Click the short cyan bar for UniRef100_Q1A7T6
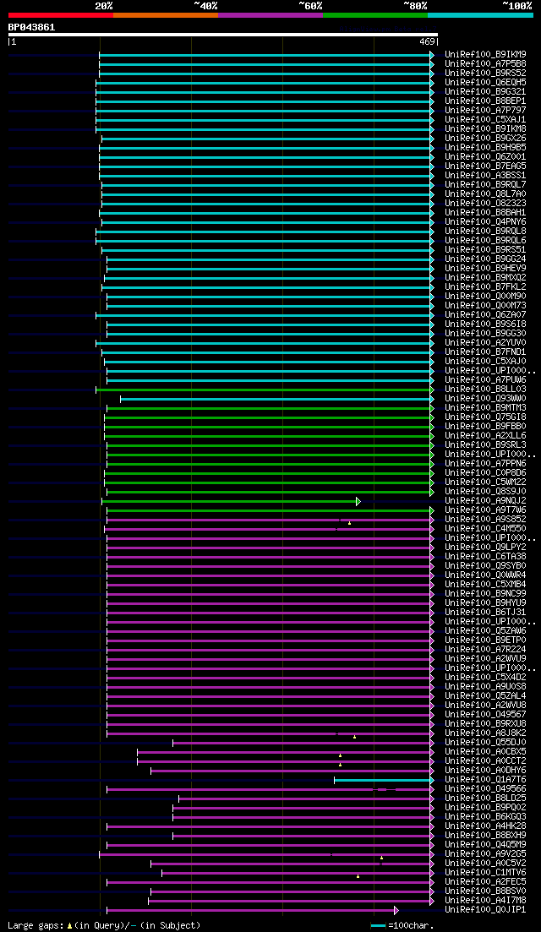 click(382, 779)
